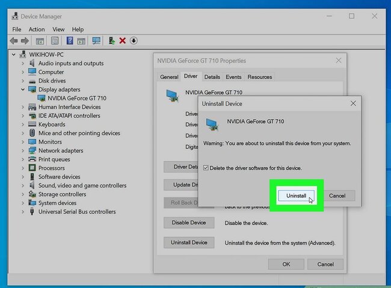Click the Software devices icon

pos(32,177)
